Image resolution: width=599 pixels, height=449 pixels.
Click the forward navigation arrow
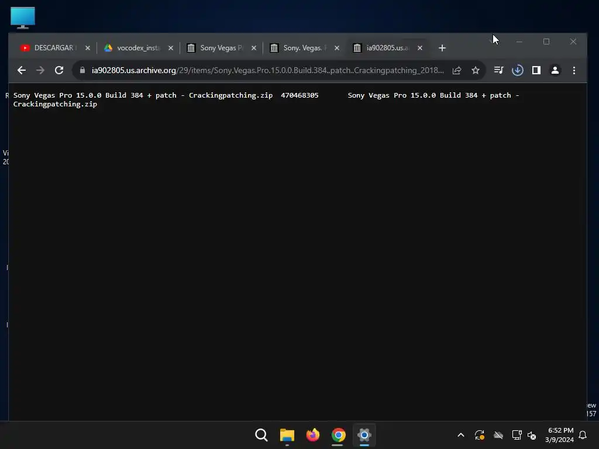[x=40, y=70]
